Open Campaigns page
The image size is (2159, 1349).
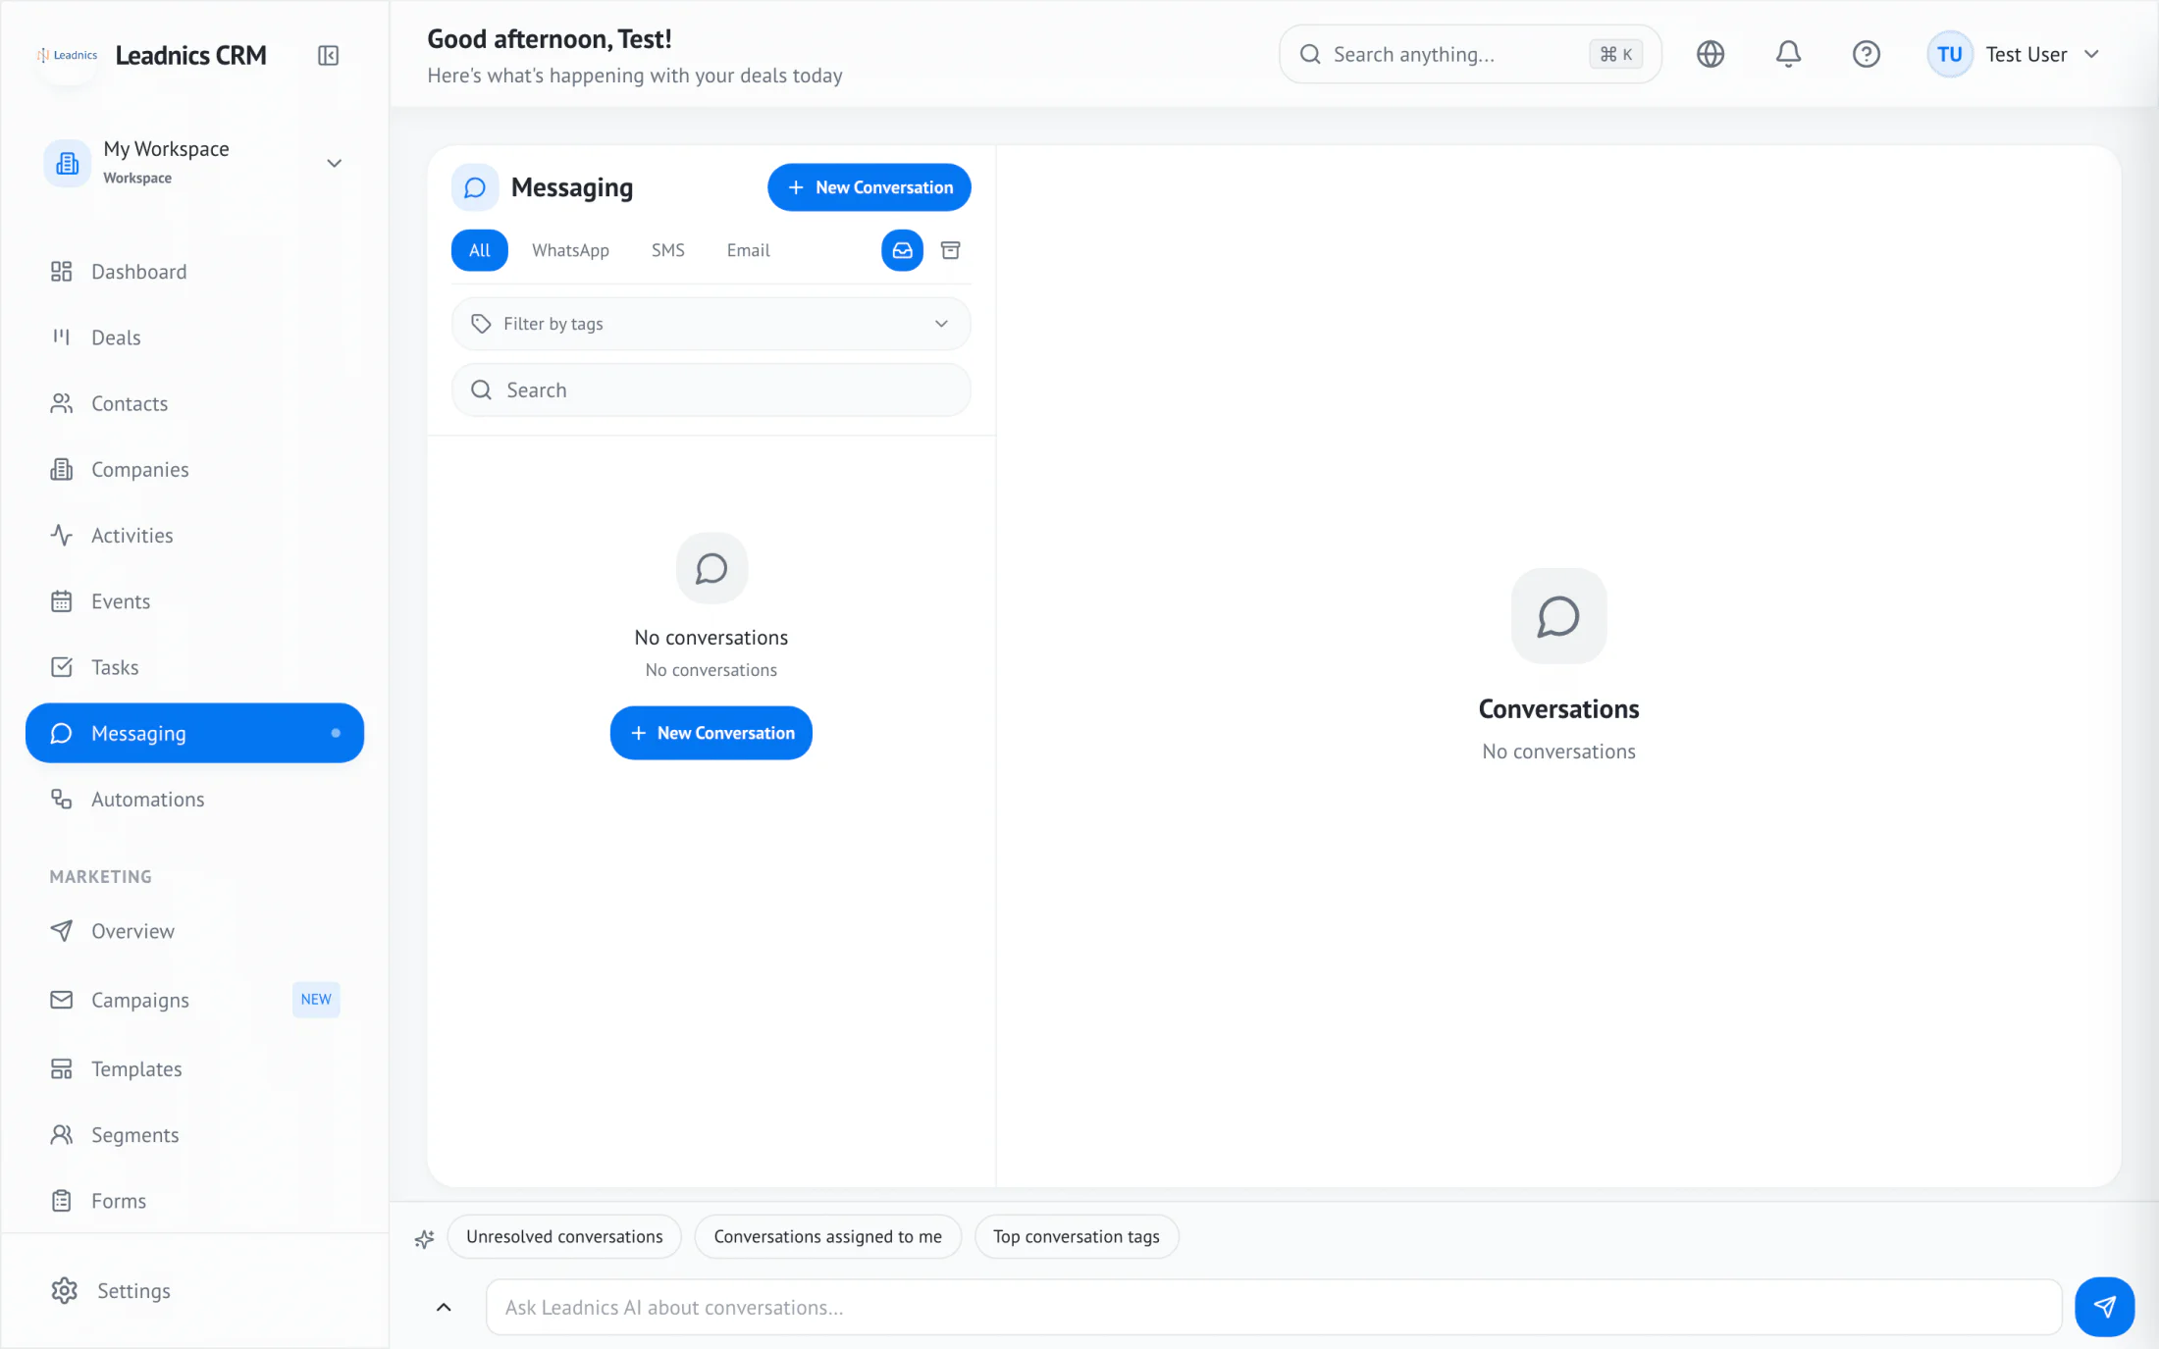point(194,1000)
